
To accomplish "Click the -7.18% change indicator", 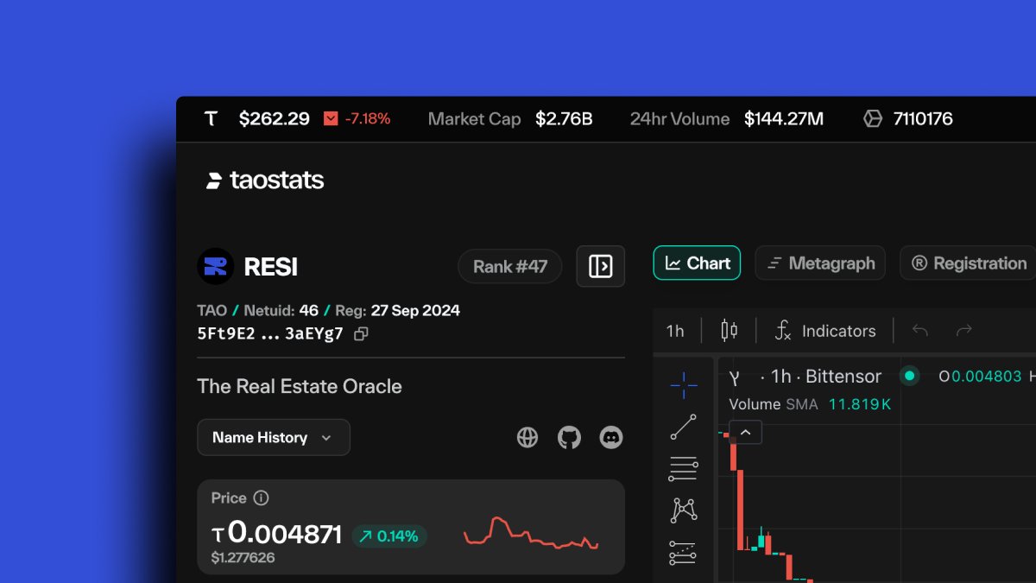I will 368,119.
